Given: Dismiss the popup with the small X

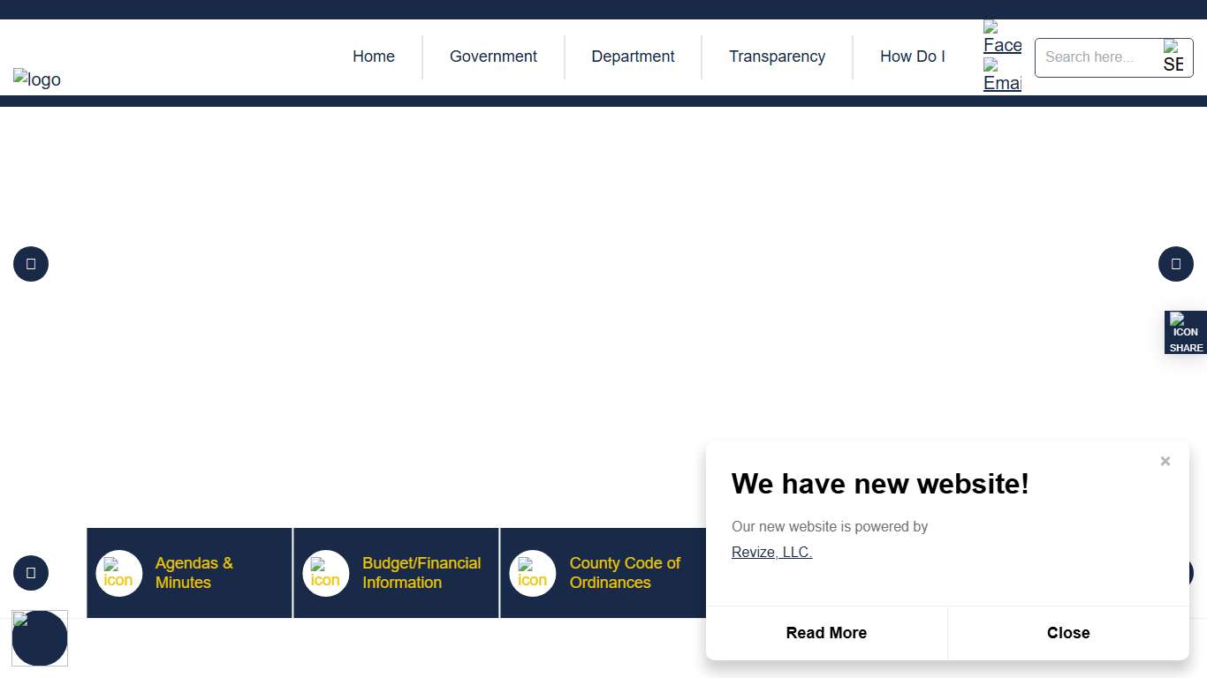Looking at the screenshot, I should 1165,461.
